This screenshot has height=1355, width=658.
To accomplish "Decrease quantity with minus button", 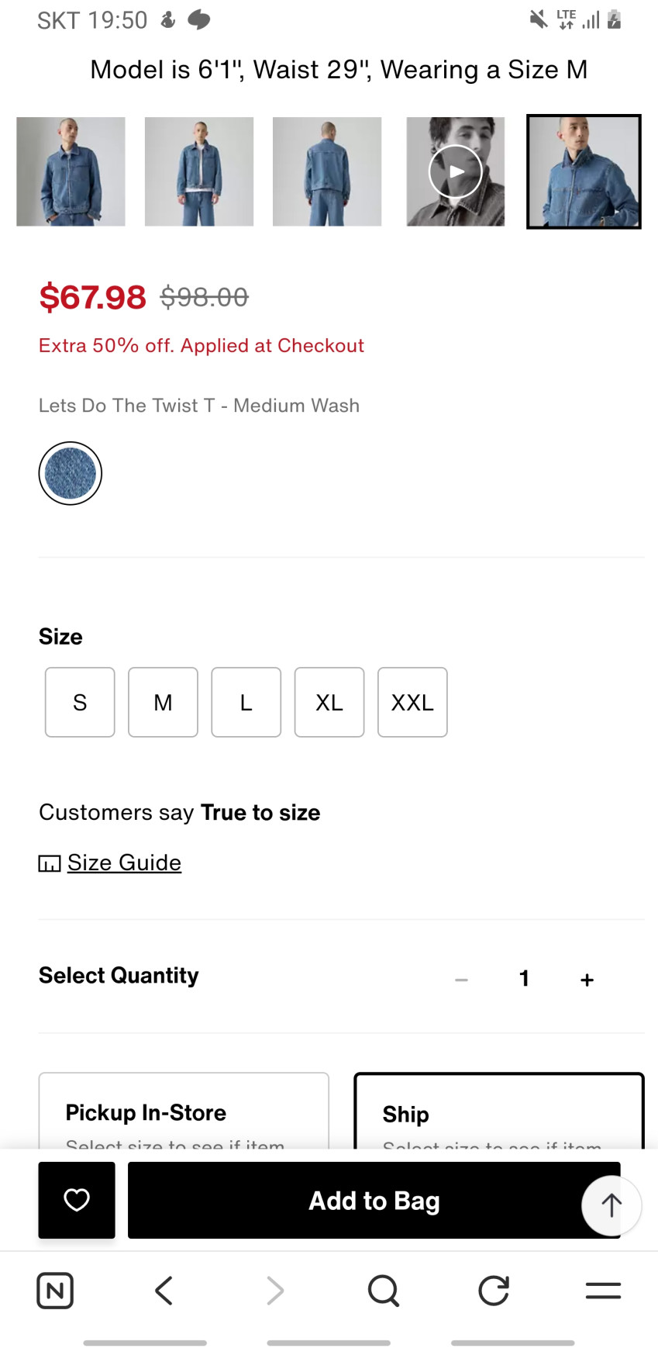I will (461, 980).
